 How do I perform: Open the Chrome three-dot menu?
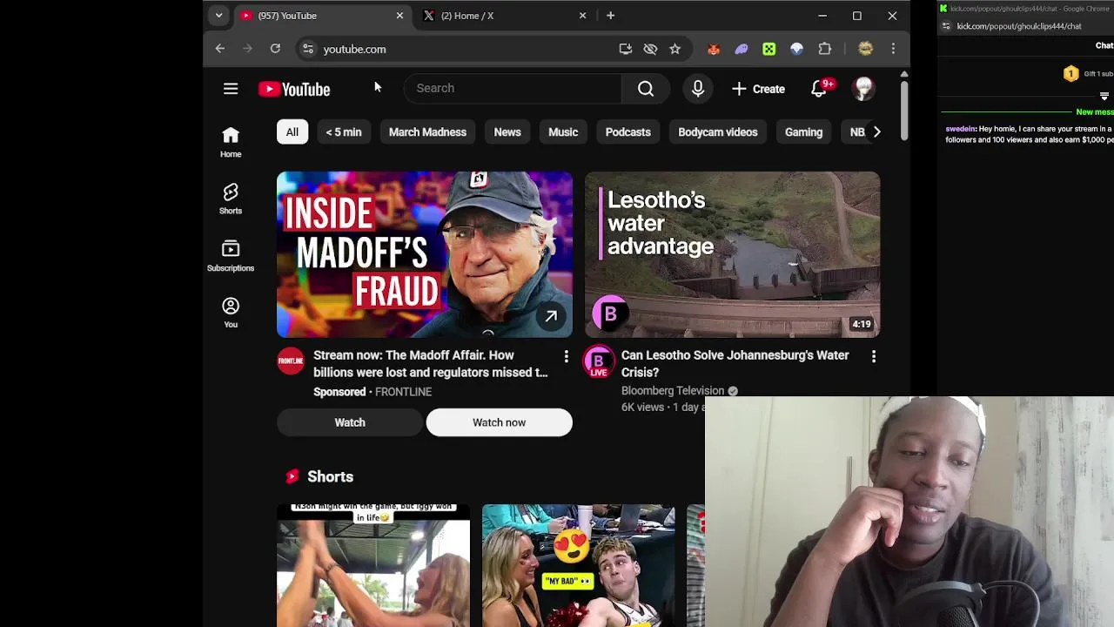[x=893, y=49]
